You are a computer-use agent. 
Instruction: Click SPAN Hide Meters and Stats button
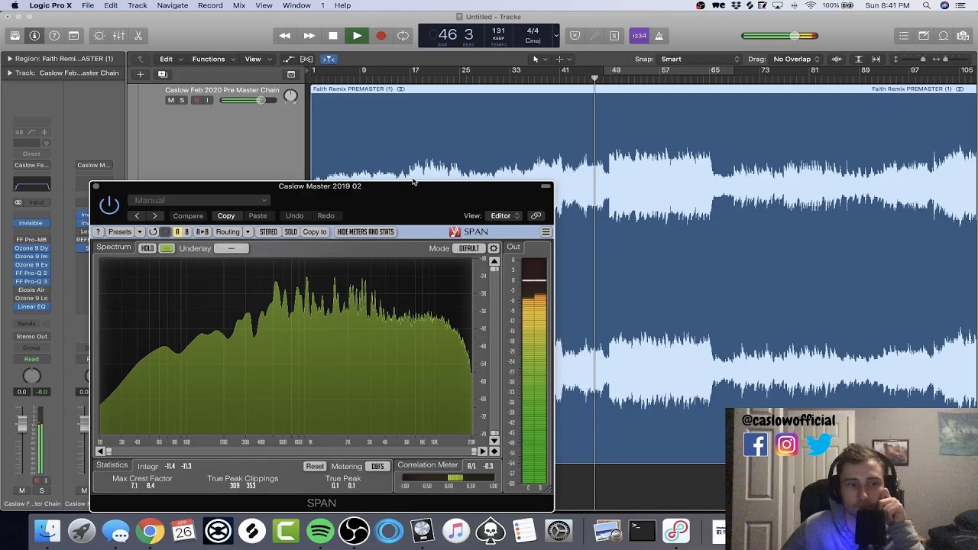tap(365, 231)
